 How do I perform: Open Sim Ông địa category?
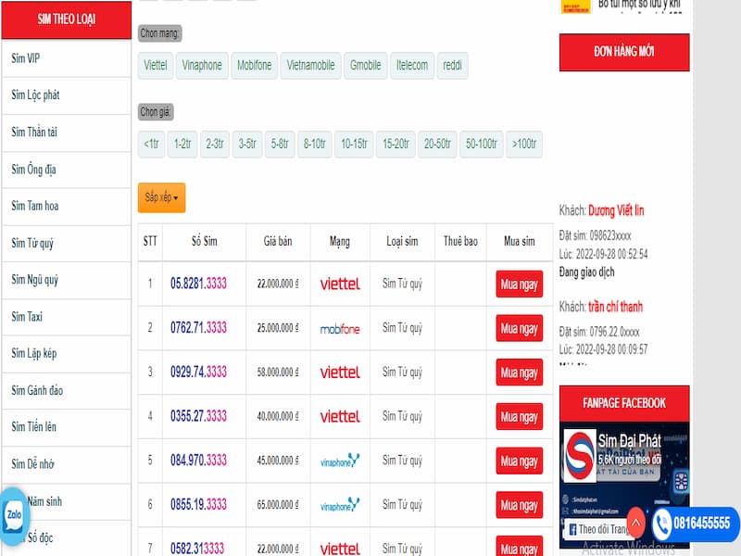tap(66, 170)
